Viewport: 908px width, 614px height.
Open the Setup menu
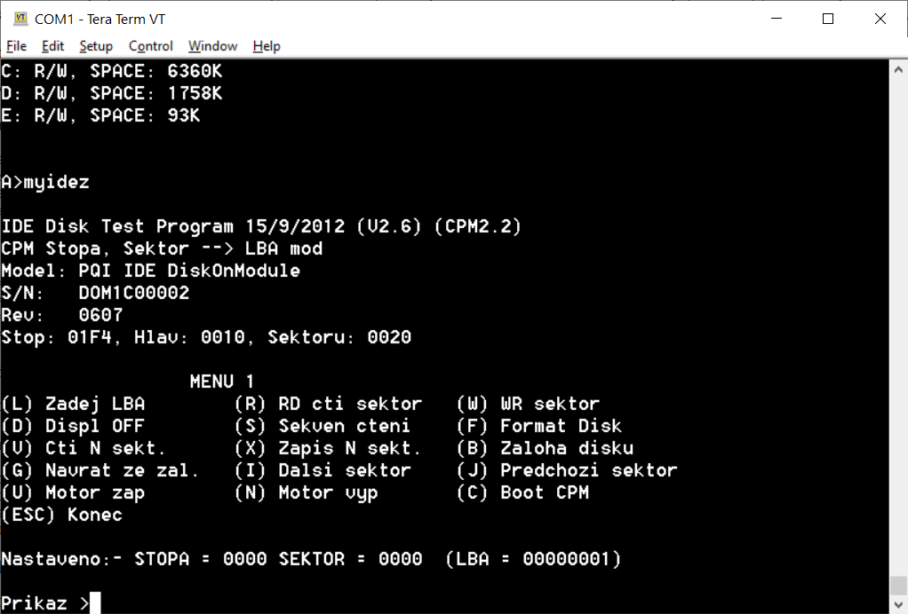pos(96,46)
